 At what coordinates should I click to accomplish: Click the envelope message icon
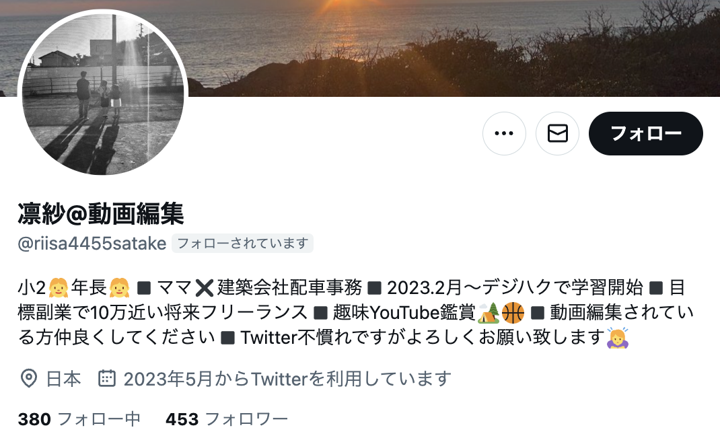tap(557, 133)
